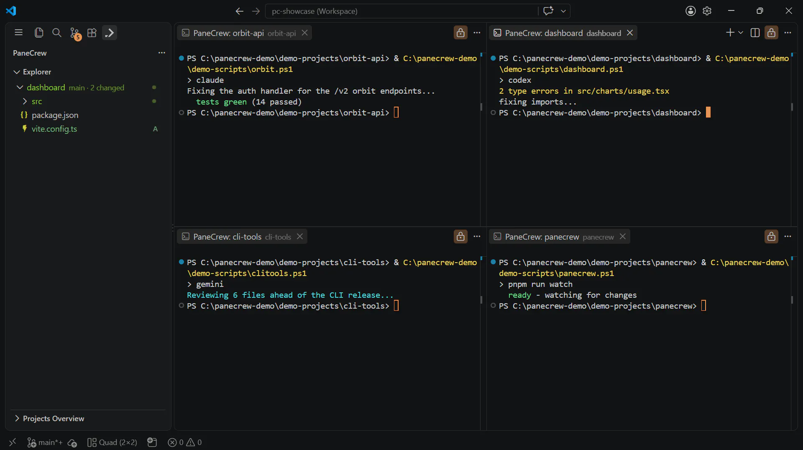Click '2 type errors in src/charts/usage.tsx' line
This screenshot has height=450, width=803.
pyautogui.click(x=584, y=91)
